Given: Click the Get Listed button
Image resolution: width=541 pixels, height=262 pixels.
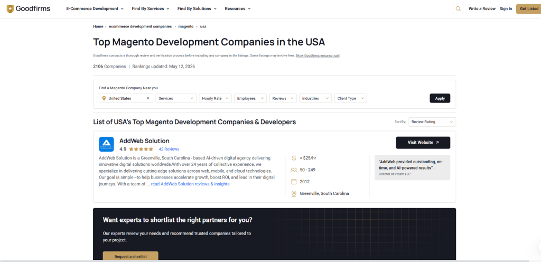Looking at the screenshot, I should [x=528, y=8].
